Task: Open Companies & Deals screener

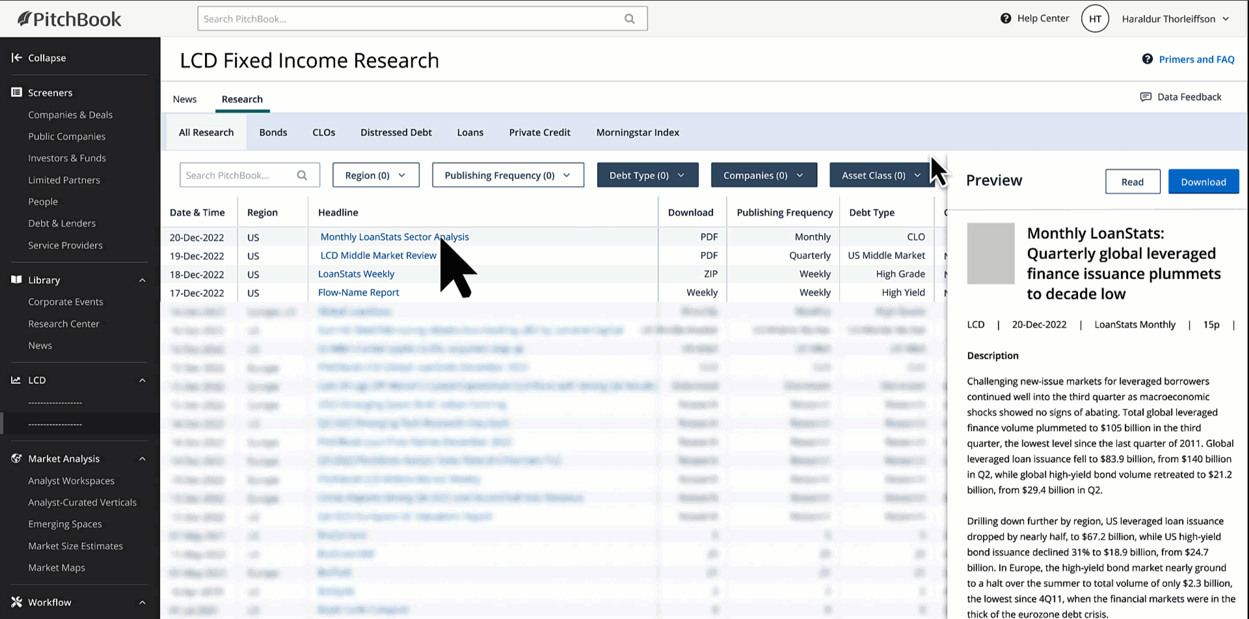Action: pos(70,115)
